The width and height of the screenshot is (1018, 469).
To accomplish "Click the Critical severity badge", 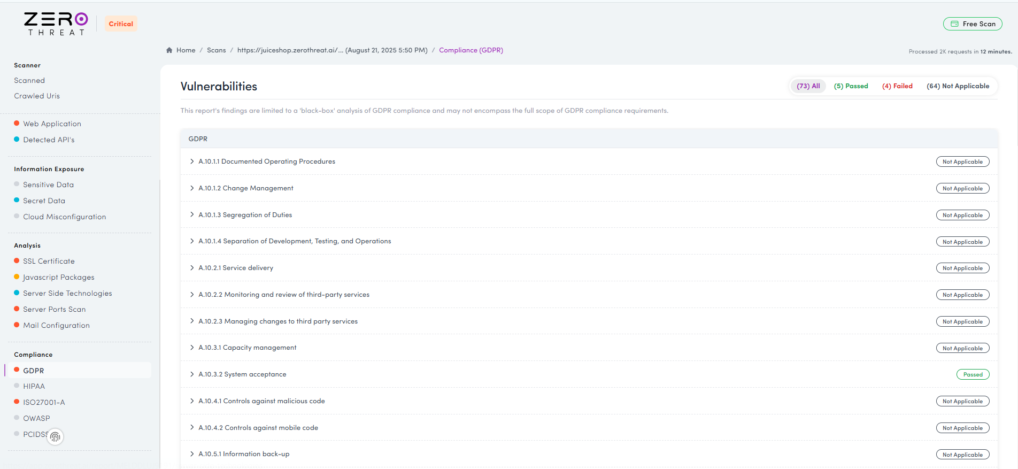I will tap(121, 24).
